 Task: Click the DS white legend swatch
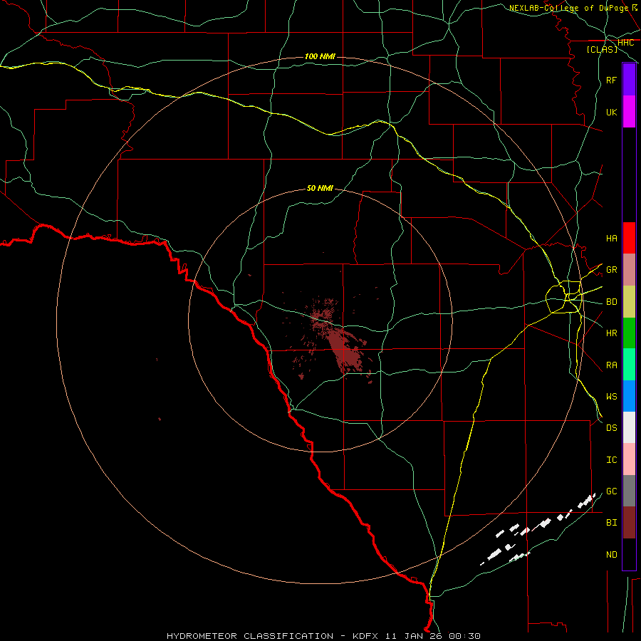[x=629, y=427]
